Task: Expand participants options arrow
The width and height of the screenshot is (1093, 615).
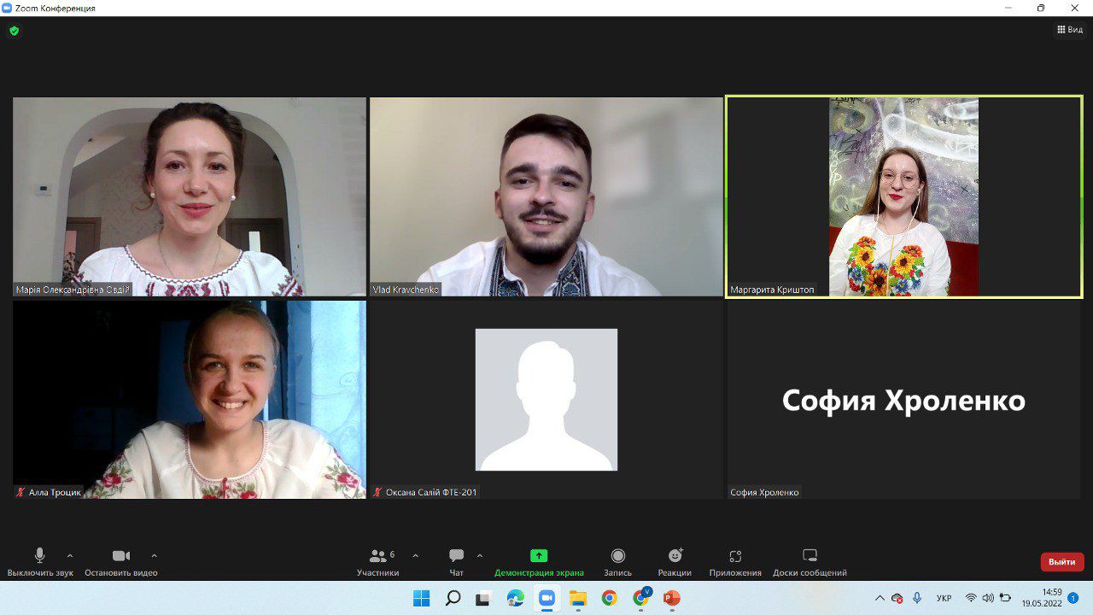Action: [x=415, y=555]
